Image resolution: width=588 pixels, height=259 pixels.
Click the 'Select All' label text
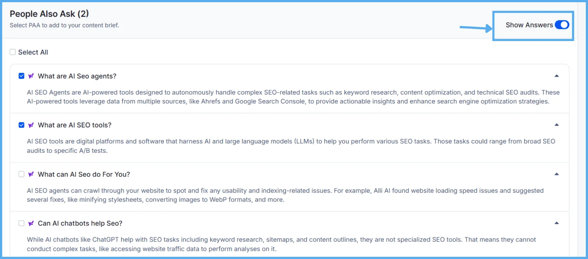[33, 52]
